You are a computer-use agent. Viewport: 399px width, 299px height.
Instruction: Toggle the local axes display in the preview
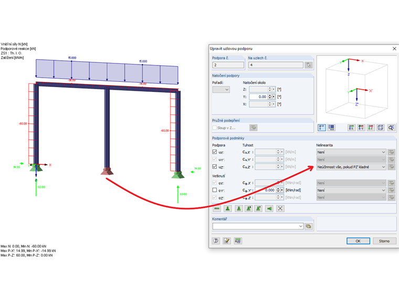point(322,127)
